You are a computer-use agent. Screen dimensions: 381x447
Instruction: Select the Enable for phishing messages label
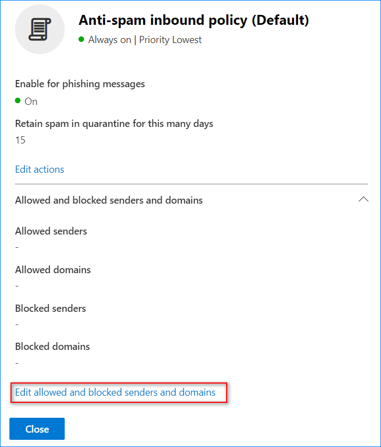80,84
